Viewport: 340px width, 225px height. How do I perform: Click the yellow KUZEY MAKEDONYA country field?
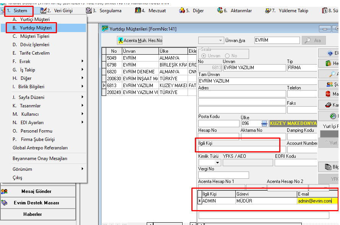coord(293,123)
